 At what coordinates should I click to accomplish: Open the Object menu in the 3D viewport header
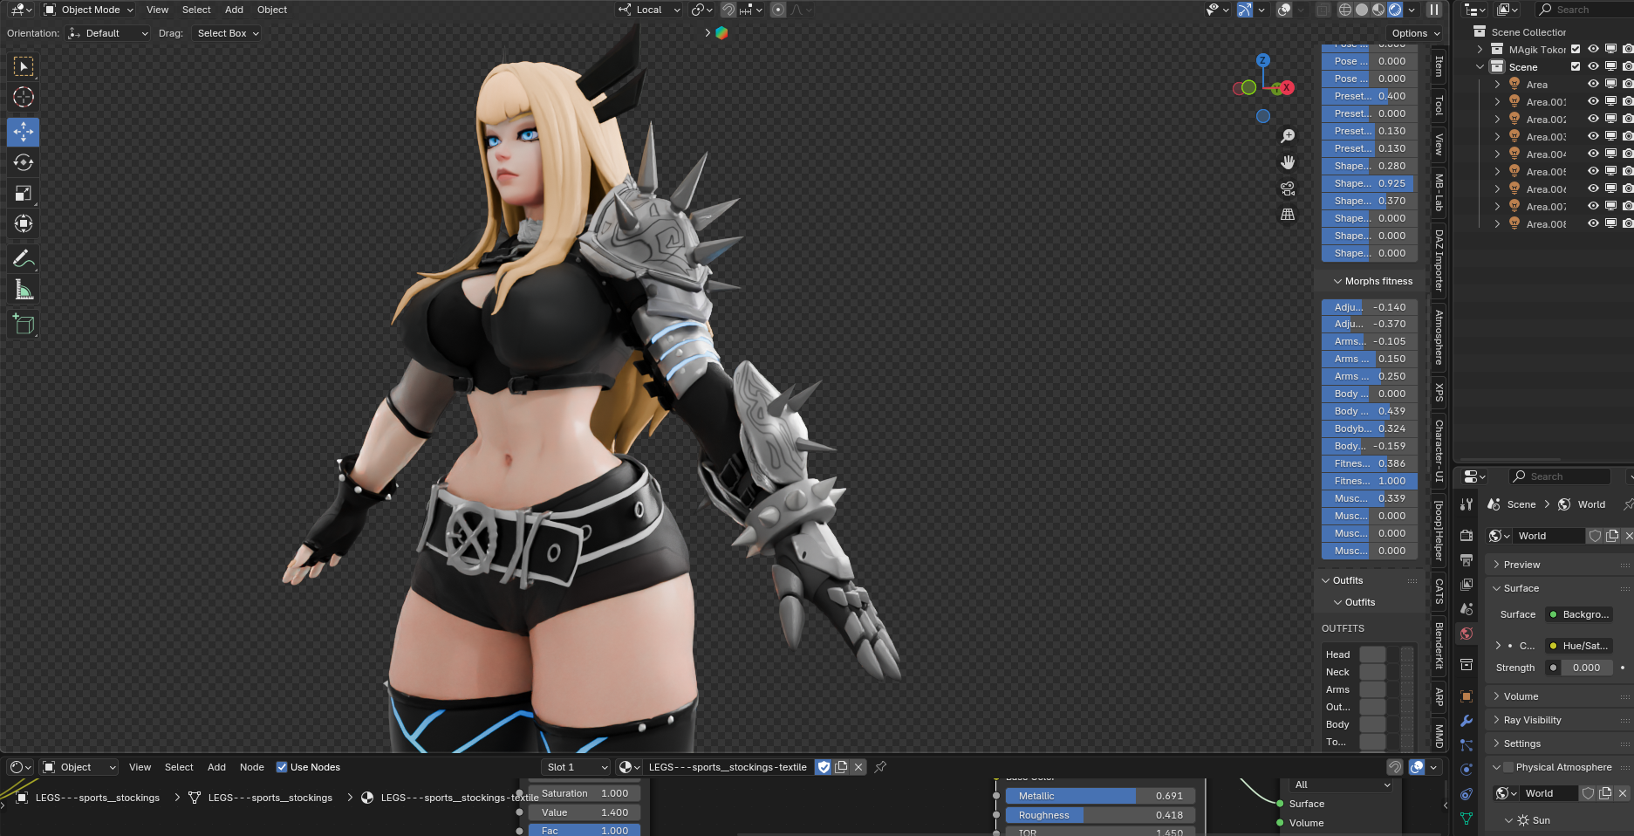coord(272,10)
